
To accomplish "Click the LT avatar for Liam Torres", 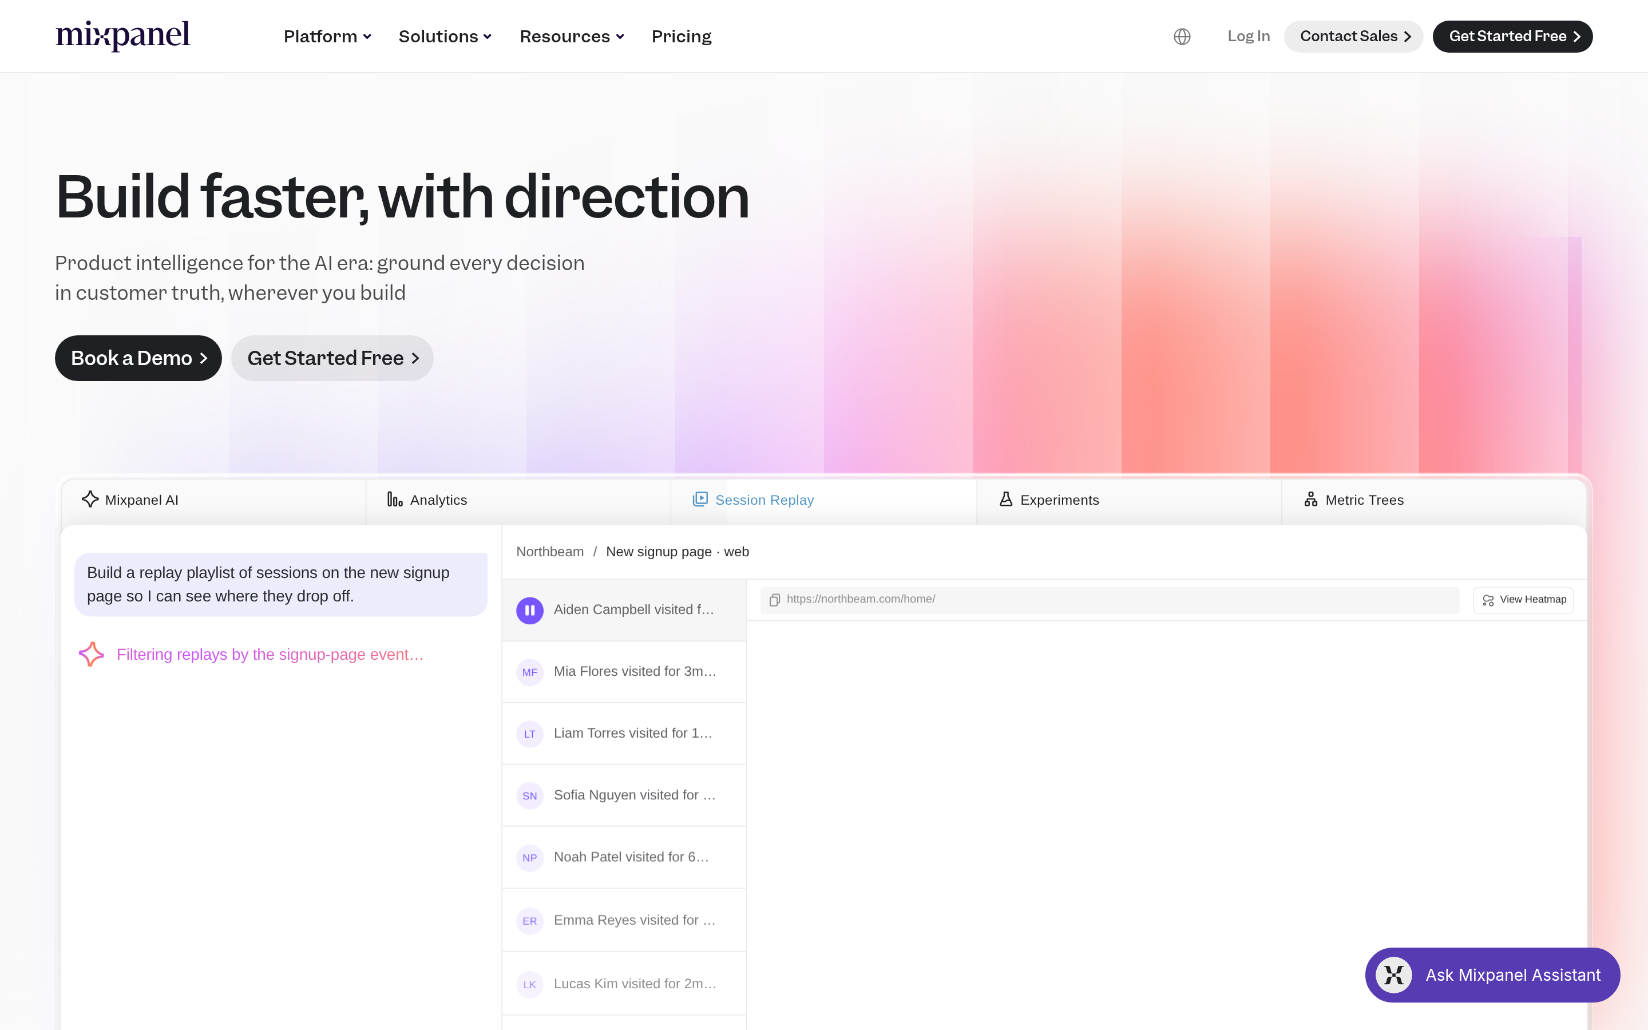I will [x=529, y=734].
